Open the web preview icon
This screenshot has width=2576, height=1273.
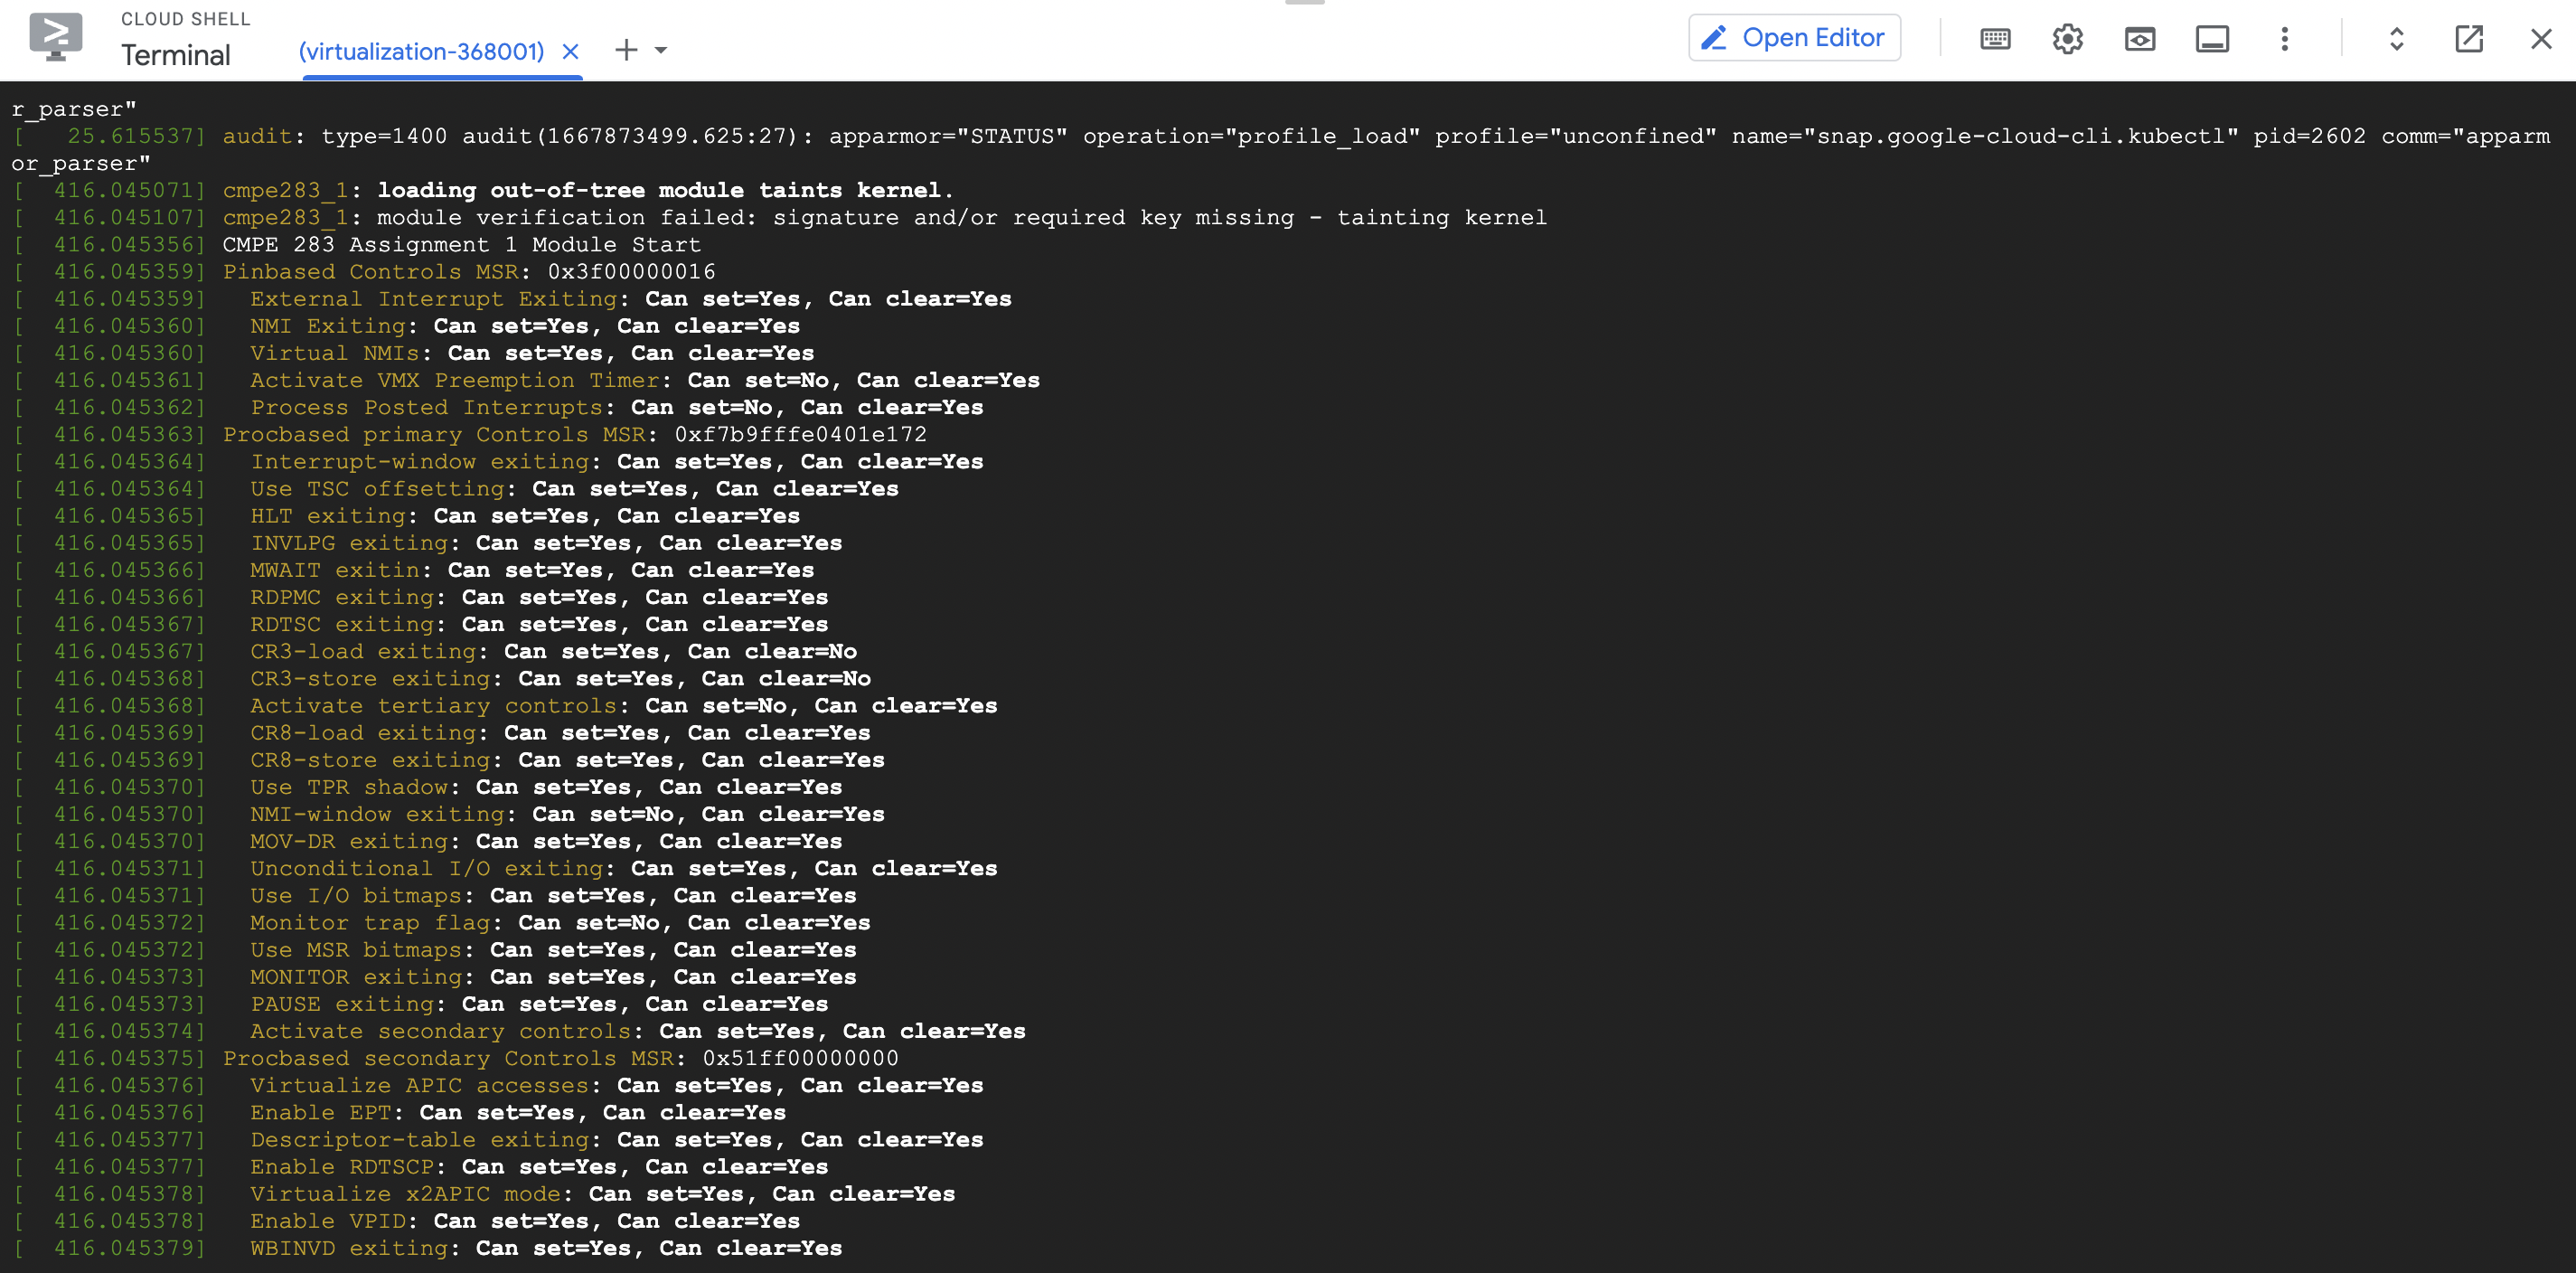tap(2140, 39)
